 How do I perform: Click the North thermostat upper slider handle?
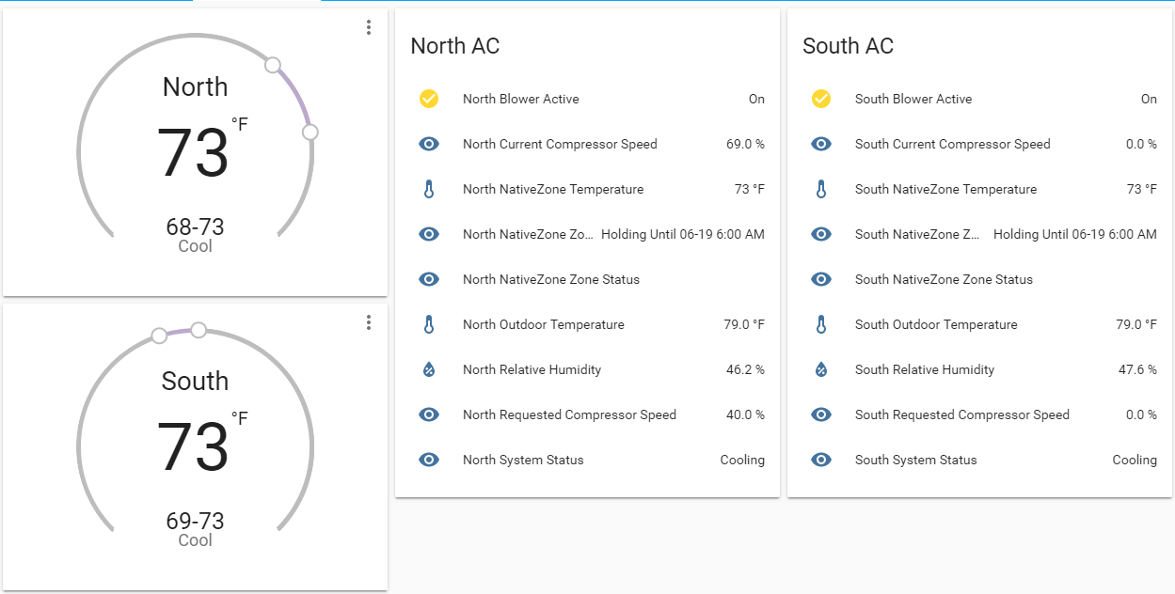pos(273,65)
